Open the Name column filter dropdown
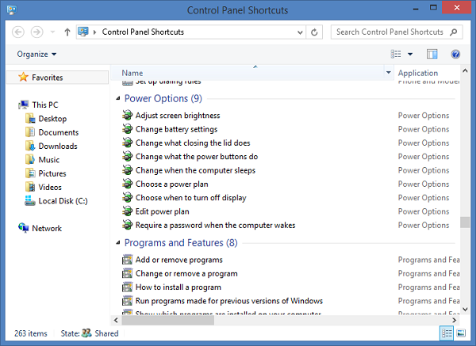This screenshot has width=476, height=346. [x=388, y=73]
